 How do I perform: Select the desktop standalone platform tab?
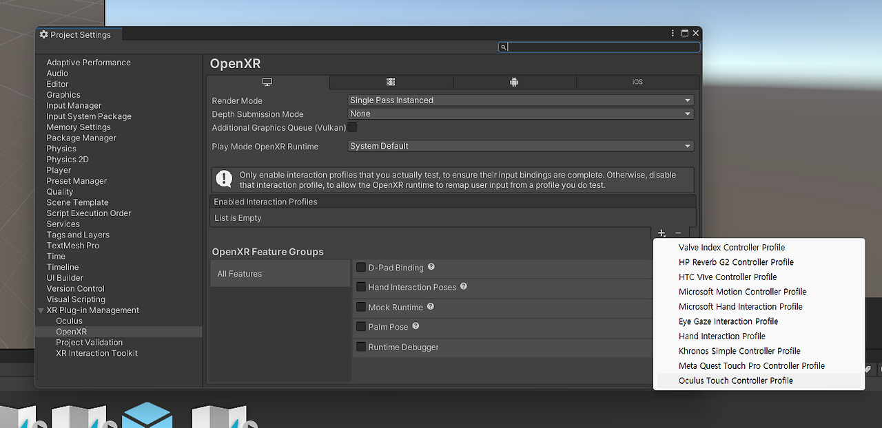(267, 82)
